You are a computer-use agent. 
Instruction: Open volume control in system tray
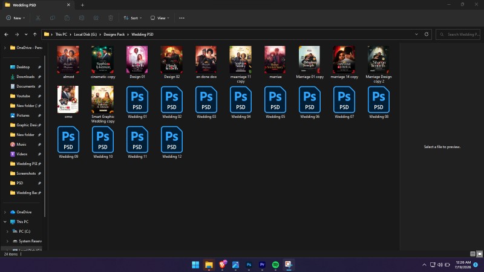pyautogui.click(x=440, y=265)
